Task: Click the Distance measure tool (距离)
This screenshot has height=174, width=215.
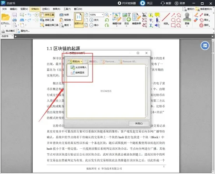Action: click(x=205, y=15)
